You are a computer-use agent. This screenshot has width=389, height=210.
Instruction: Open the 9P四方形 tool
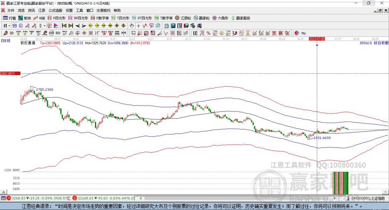[78, 18]
